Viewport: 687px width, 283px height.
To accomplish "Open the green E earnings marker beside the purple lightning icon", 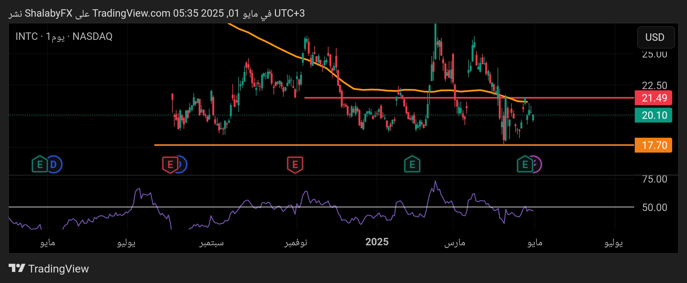I will click(525, 164).
